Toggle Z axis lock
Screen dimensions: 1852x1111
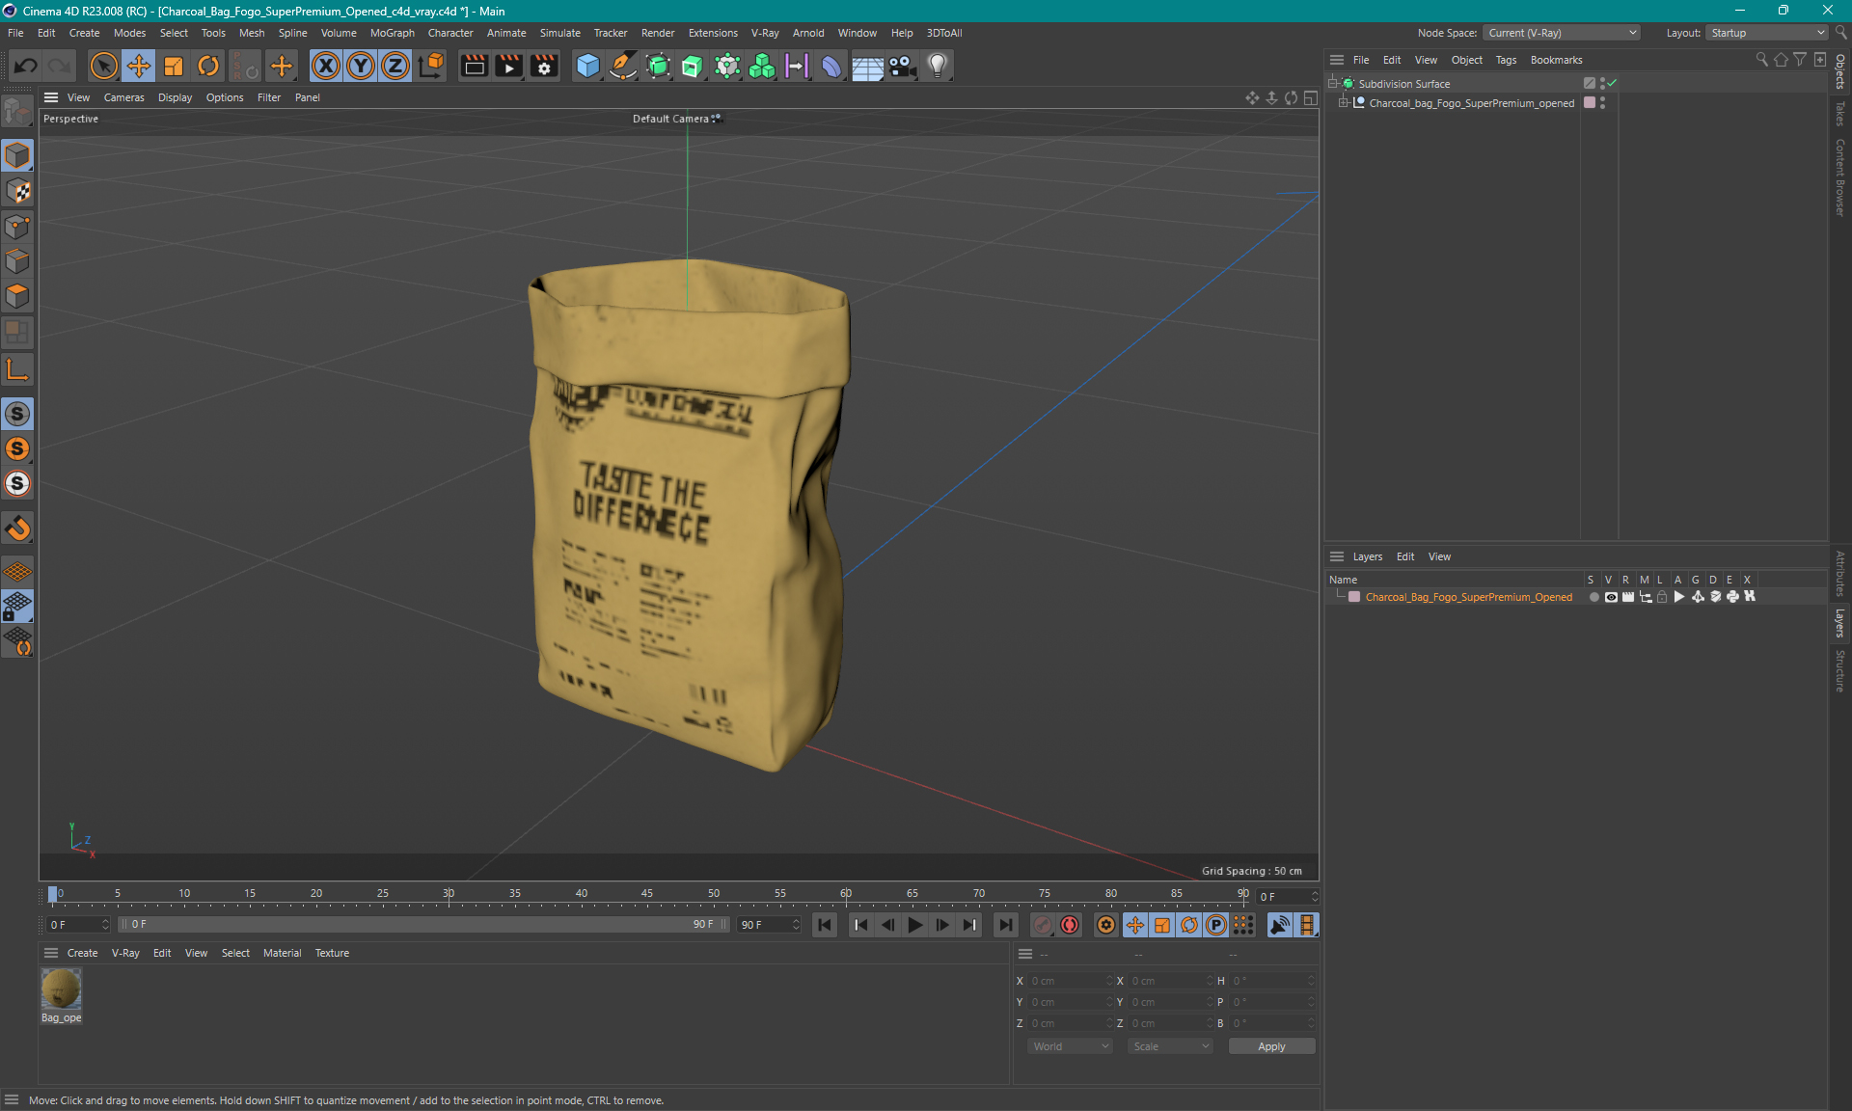tap(395, 66)
